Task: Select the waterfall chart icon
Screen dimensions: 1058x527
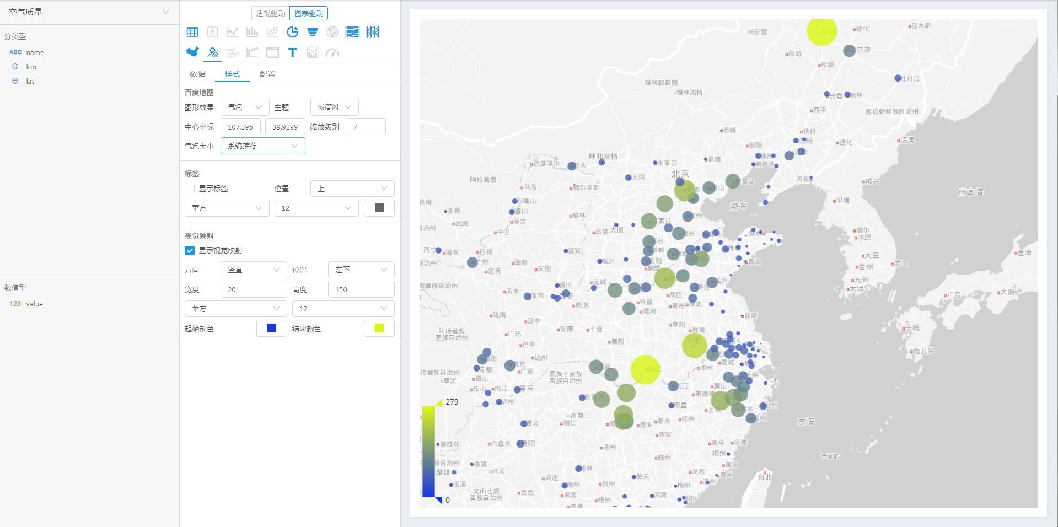Action: (253, 52)
